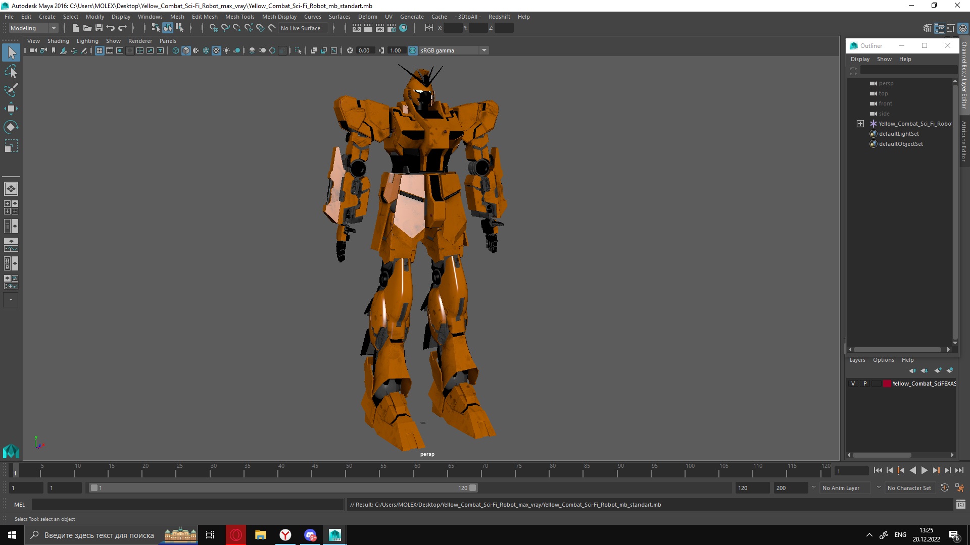Screen dimensions: 970x545
Task: Open animation preferences running figure icon
Action: [959, 488]
